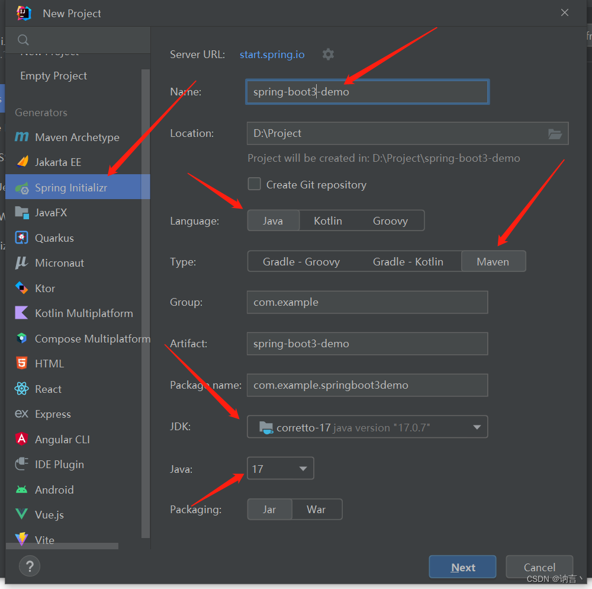592x589 pixels.
Task: Select JavaFX generator entry
Action: point(51,213)
